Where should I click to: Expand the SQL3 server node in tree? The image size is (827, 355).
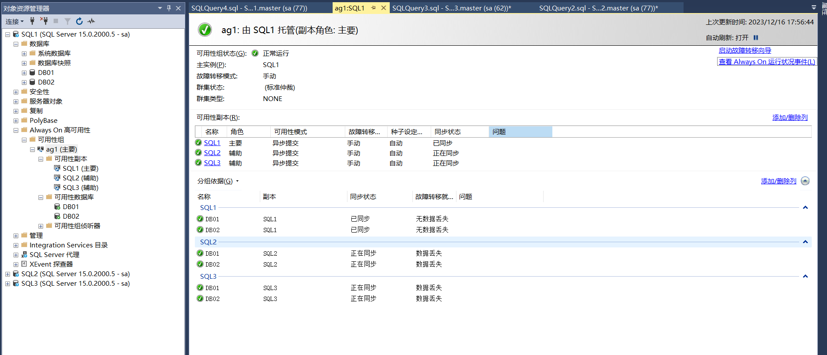pos(7,284)
